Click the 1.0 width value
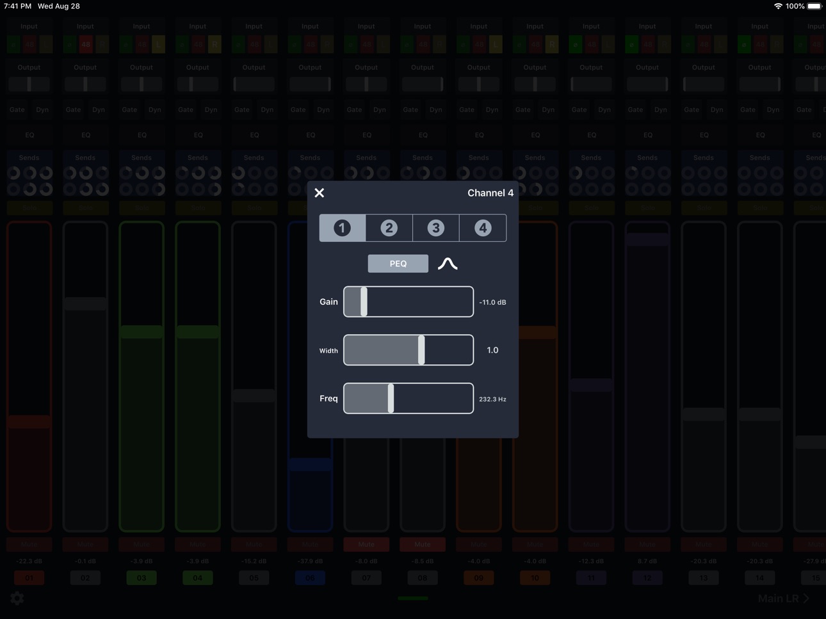 (492, 350)
